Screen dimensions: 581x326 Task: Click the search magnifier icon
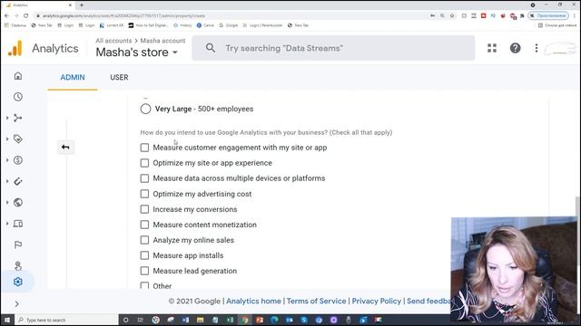tap(211, 48)
